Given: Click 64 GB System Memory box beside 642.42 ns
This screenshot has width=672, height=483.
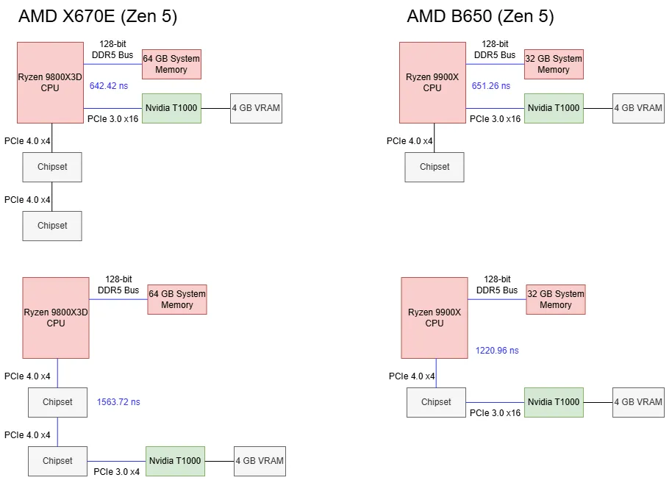Looking at the screenshot, I should click(171, 64).
